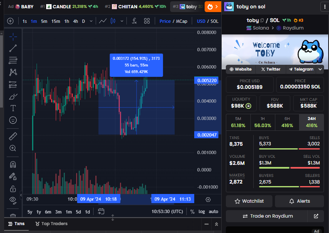Open the forecasting and position tools

(13, 84)
